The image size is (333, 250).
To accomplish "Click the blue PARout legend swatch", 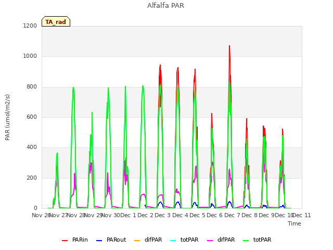I will [x=99, y=241].
